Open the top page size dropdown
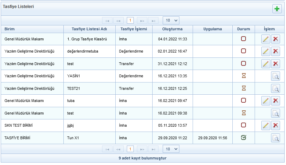286x165 pixels. point(171,20)
